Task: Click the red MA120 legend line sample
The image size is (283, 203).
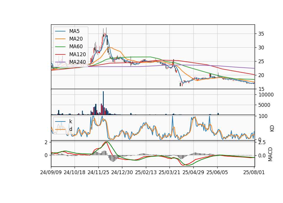Action: pyautogui.click(x=60, y=54)
